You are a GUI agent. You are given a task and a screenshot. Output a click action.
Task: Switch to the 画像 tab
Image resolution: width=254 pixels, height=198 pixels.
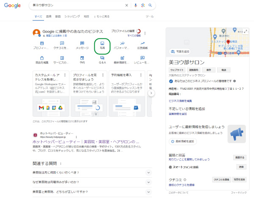(49, 16)
